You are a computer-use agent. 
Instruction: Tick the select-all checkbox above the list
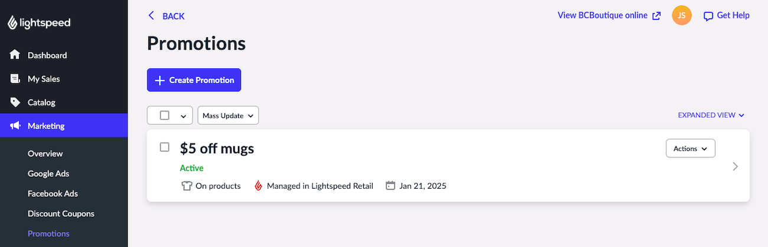click(x=165, y=116)
